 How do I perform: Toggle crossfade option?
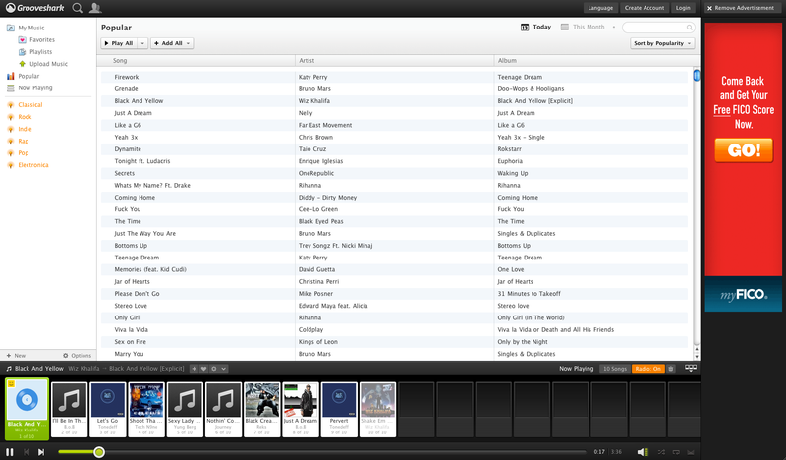coord(691,452)
